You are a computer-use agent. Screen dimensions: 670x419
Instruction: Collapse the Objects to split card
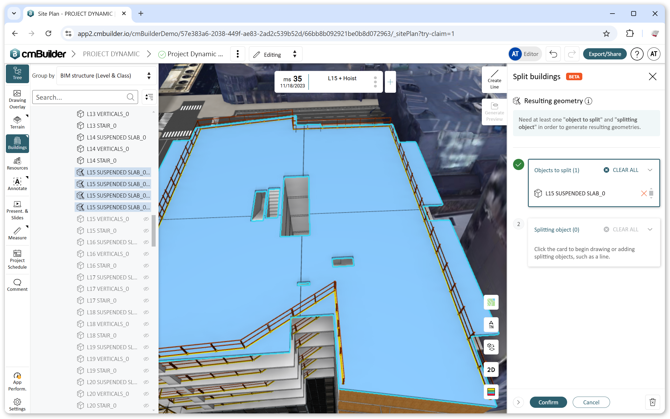tap(650, 170)
